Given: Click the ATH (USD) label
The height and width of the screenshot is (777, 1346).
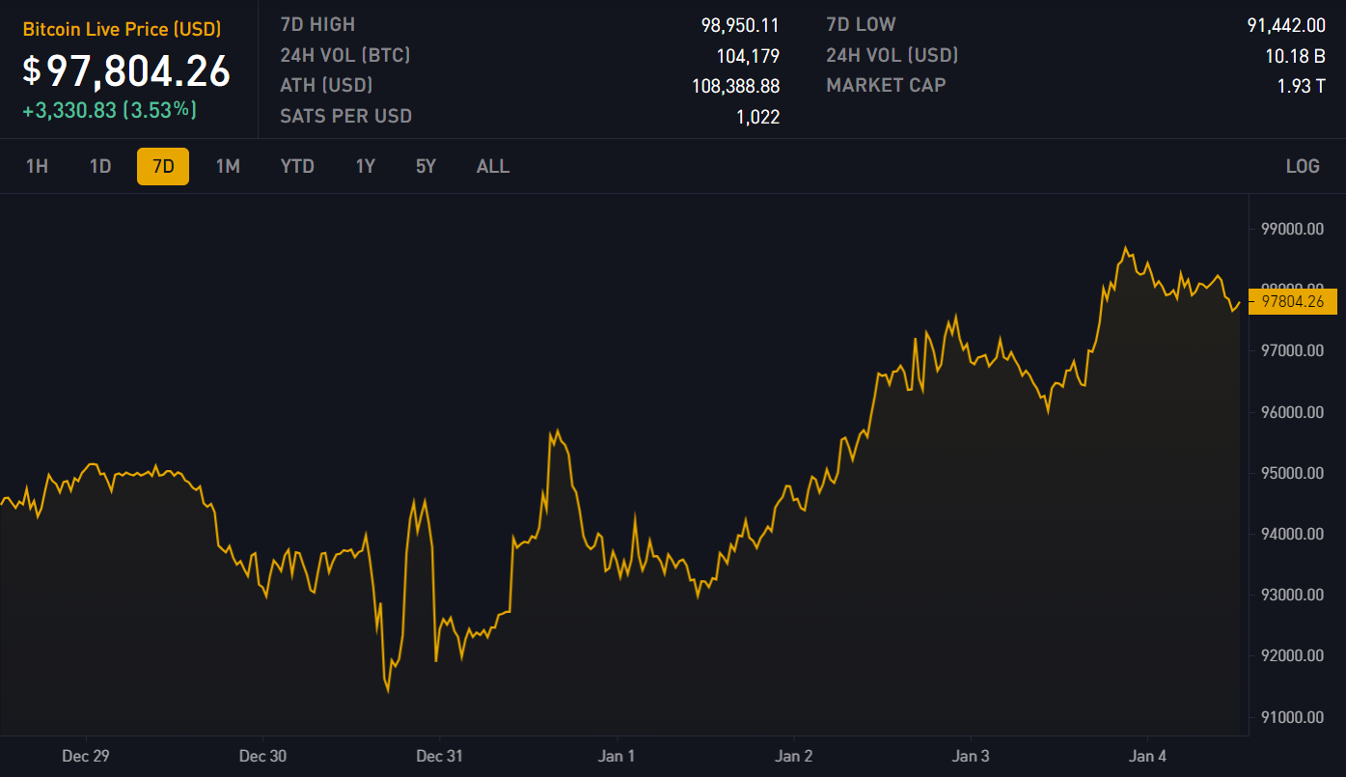Looking at the screenshot, I should pos(326,85).
